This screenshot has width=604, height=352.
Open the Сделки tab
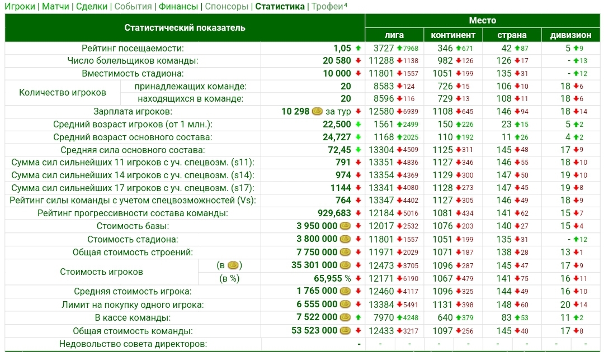point(92,7)
